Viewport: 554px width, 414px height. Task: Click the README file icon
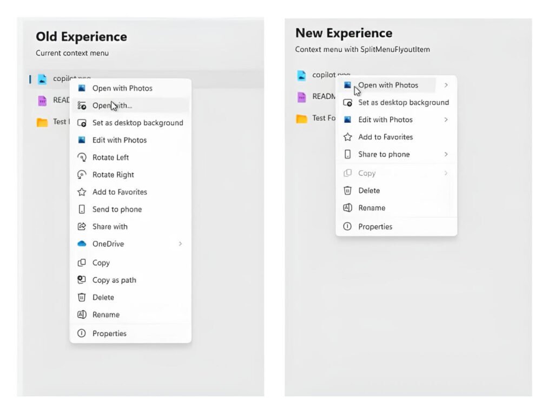click(x=43, y=101)
